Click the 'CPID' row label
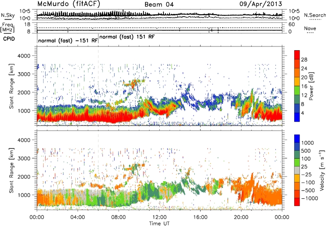 click(x=9, y=39)
